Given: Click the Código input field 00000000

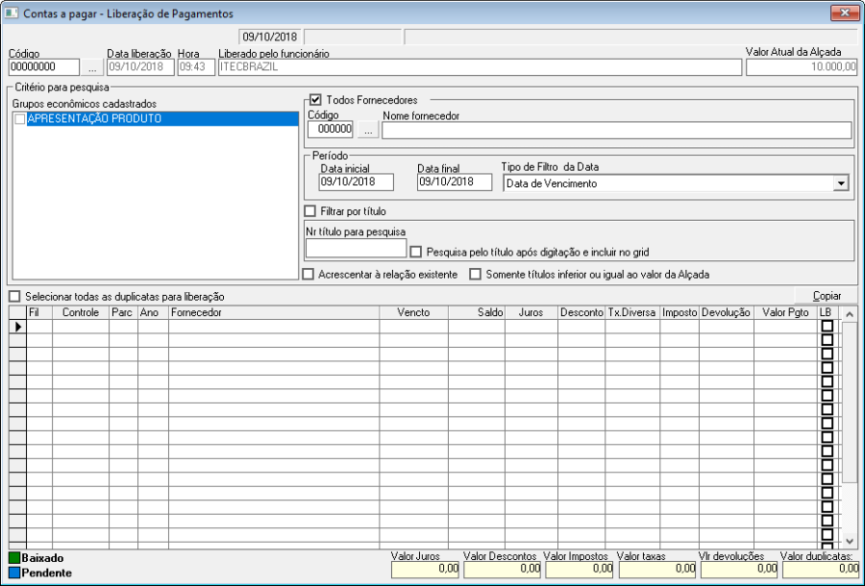Looking at the screenshot, I should point(44,67).
